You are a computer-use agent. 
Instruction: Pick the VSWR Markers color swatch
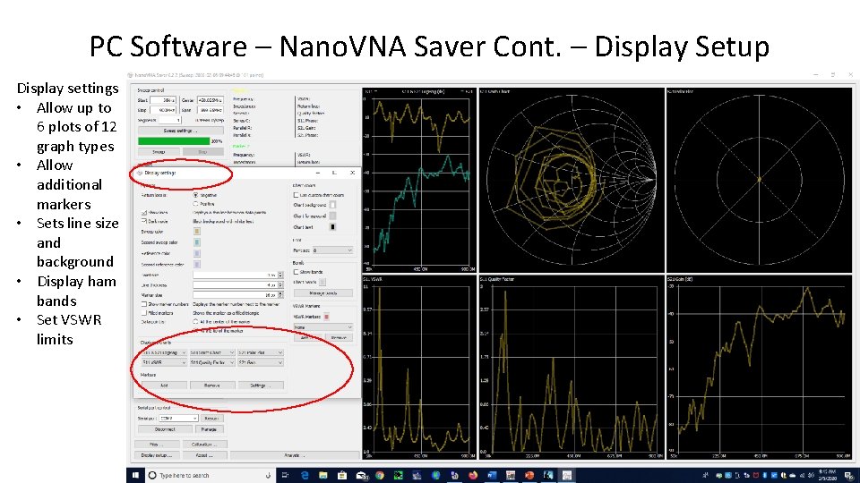point(326,317)
